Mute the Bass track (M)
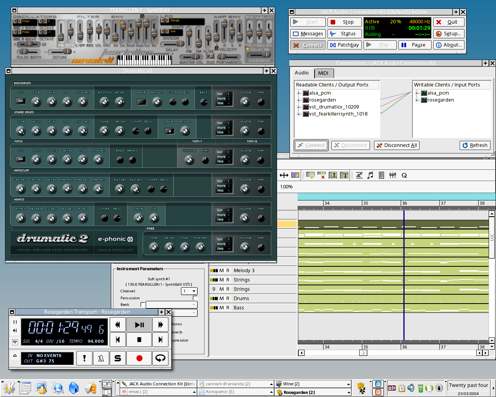496x397 pixels. click(x=222, y=308)
